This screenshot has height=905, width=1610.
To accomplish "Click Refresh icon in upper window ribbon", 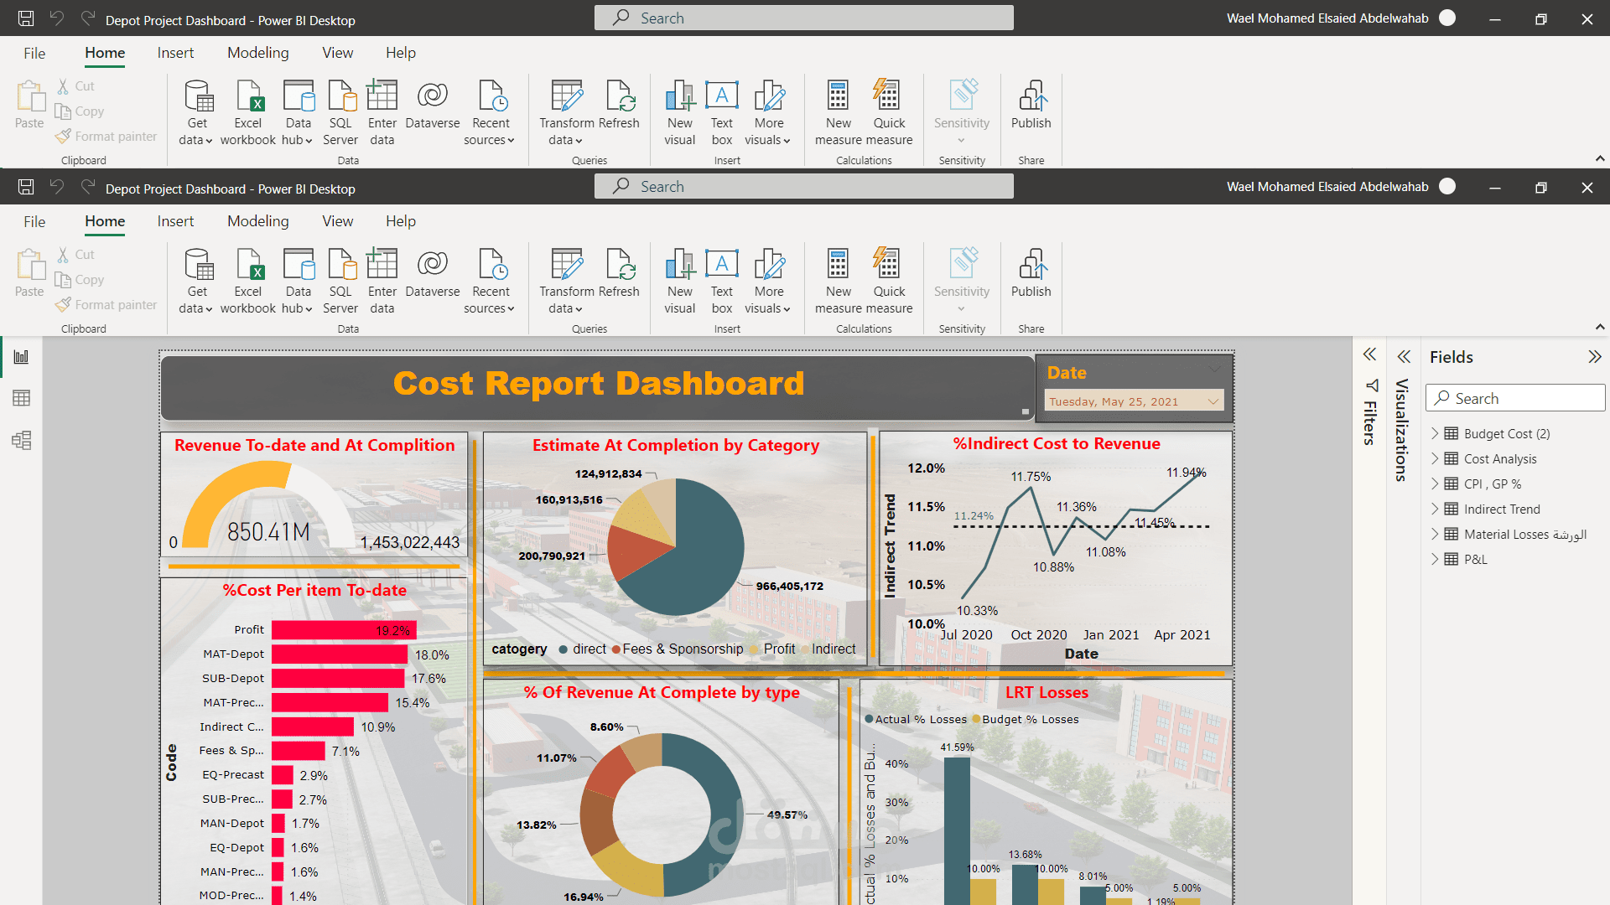I will coord(621,96).
